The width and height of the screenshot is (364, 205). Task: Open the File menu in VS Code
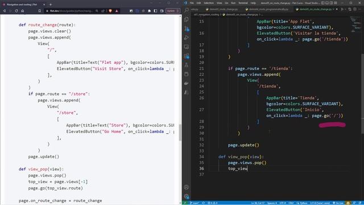pos(192,3)
